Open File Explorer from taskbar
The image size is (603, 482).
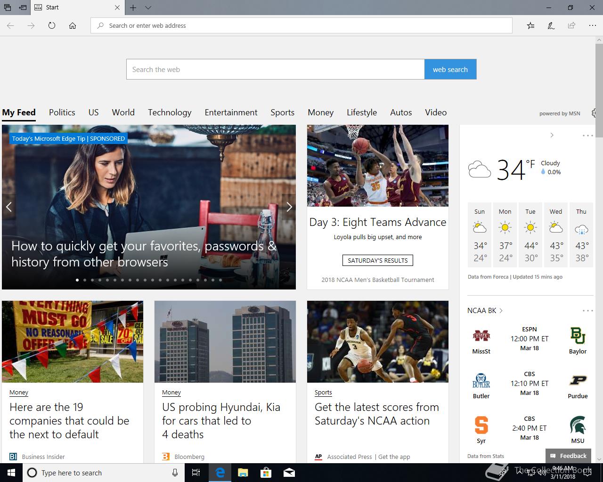(243, 473)
